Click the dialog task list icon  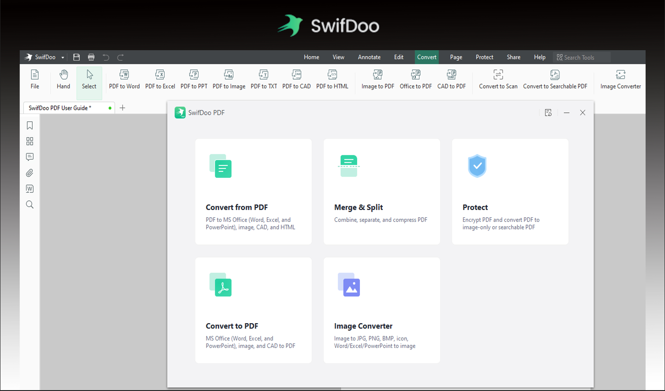click(x=548, y=113)
